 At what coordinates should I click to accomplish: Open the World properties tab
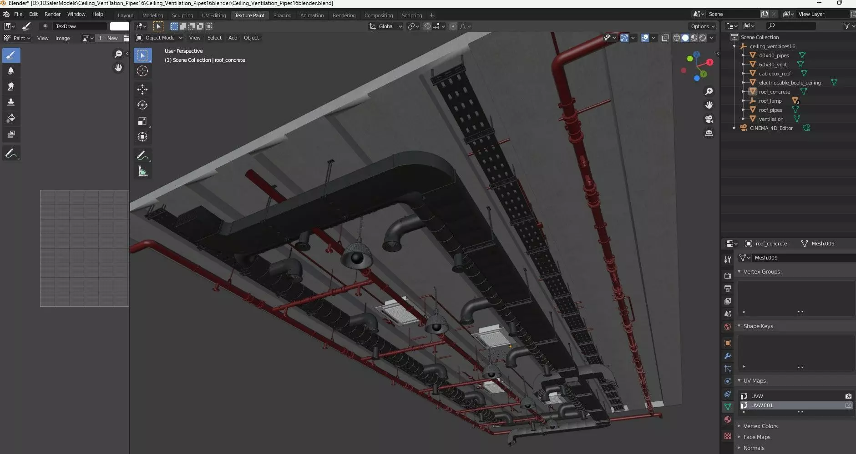coord(728,327)
